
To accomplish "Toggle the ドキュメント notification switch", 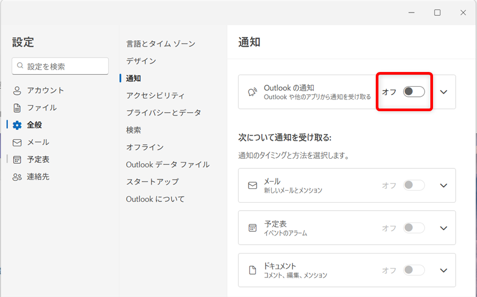I will click(414, 270).
